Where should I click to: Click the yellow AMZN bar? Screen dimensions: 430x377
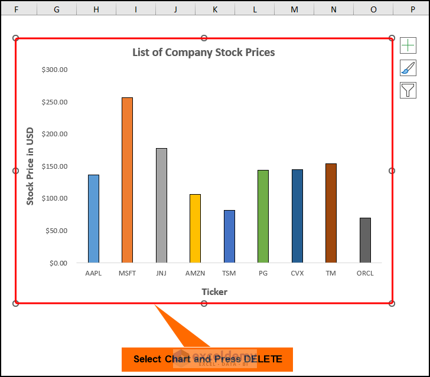pyautogui.click(x=196, y=228)
